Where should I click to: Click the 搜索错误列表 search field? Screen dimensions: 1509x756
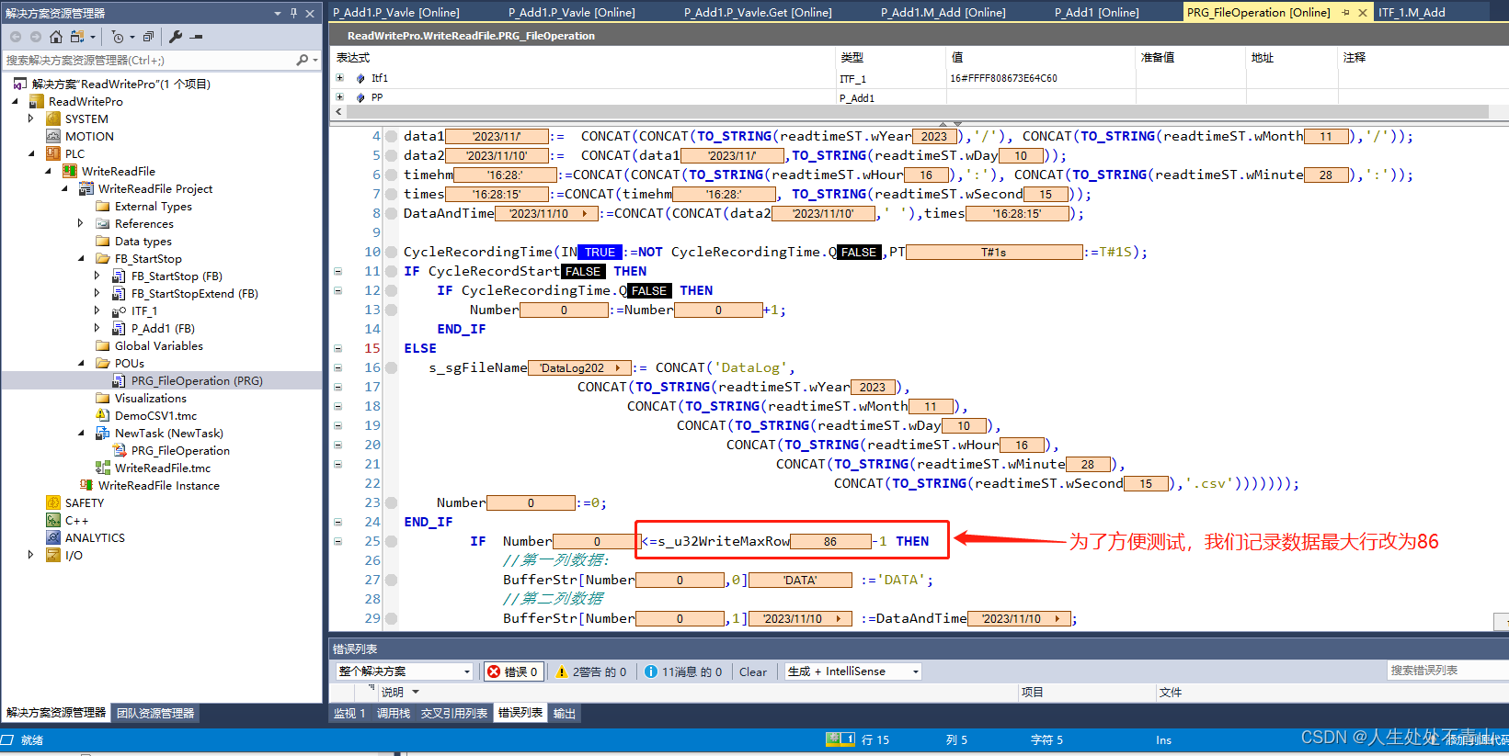tap(1447, 671)
